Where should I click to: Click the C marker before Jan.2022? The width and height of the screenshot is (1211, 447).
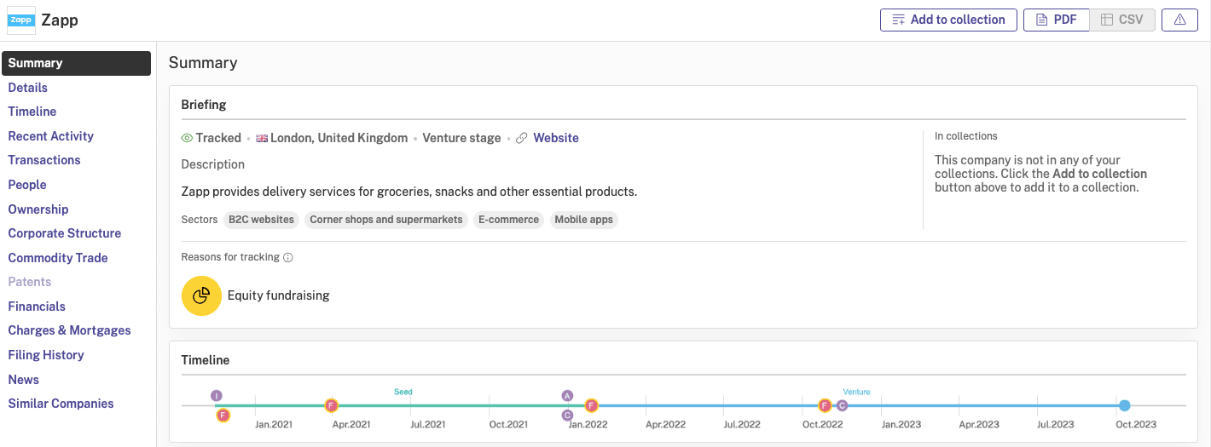[567, 415]
